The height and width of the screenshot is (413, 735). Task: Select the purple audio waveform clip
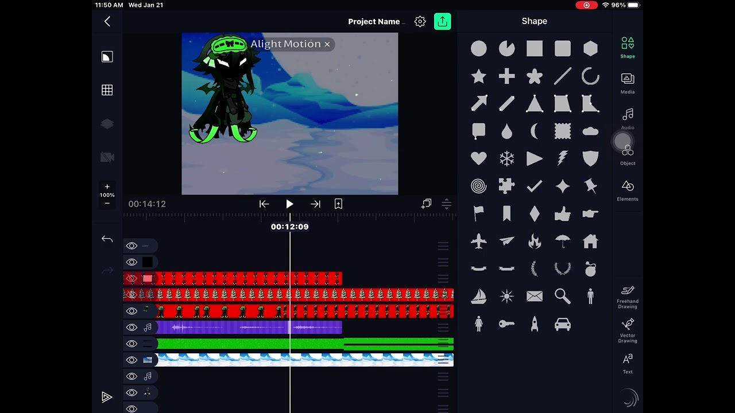point(249,328)
